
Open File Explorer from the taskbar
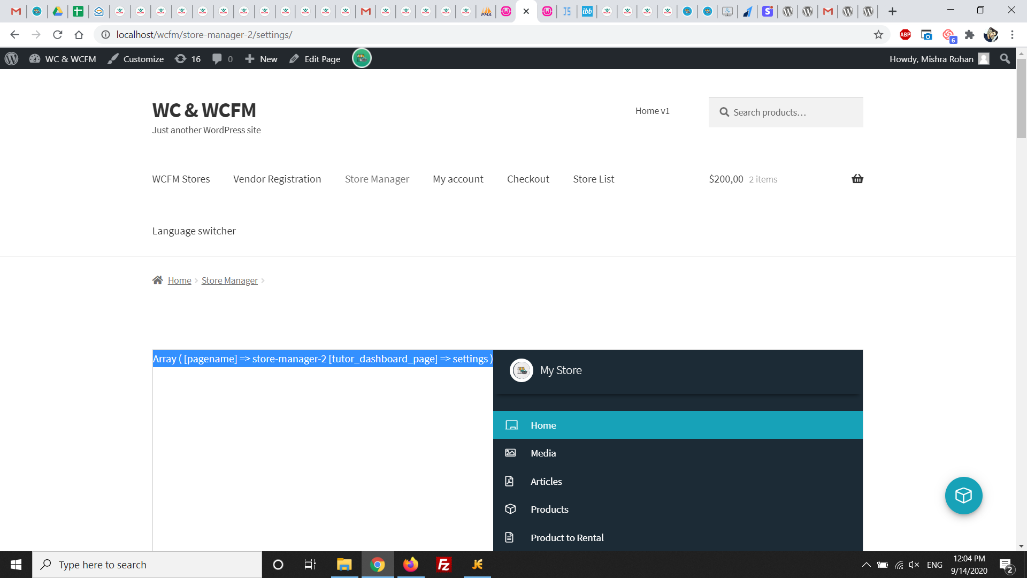[x=344, y=565]
